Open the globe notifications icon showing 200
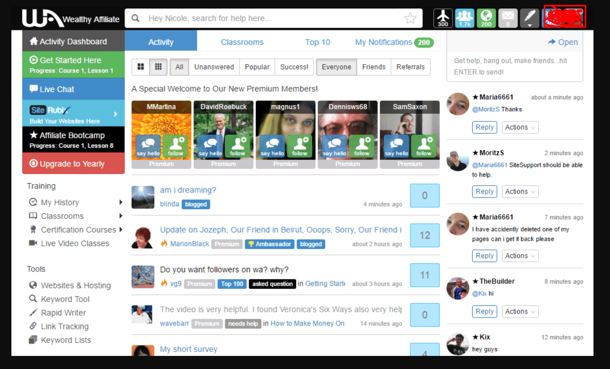 tap(486, 18)
